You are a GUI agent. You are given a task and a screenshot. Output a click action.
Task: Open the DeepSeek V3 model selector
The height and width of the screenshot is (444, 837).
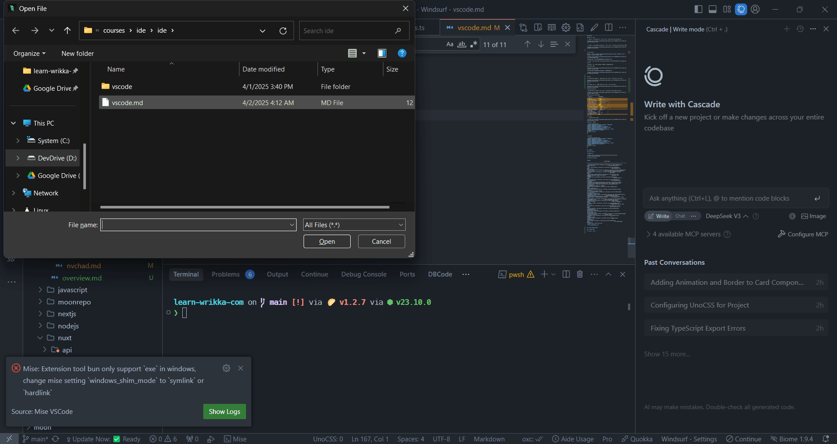[727, 216]
